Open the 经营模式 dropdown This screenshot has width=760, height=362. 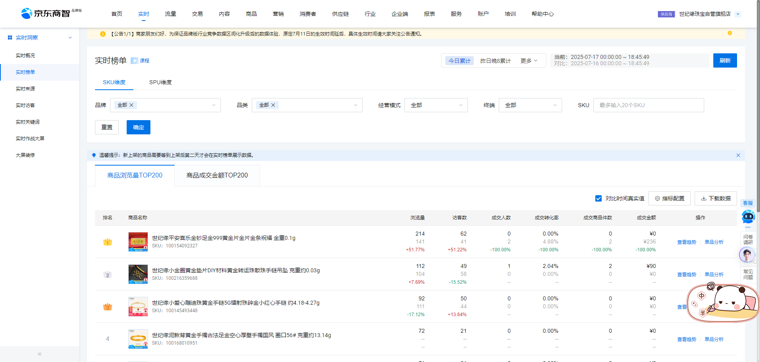436,105
